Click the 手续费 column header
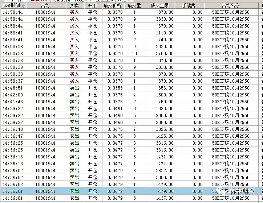 click(189, 6)
